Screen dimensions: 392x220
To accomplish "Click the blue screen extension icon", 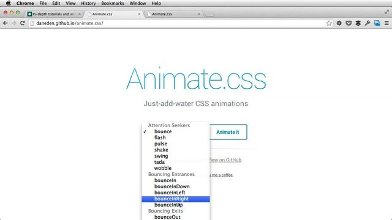I will click(x=377, y=23).
